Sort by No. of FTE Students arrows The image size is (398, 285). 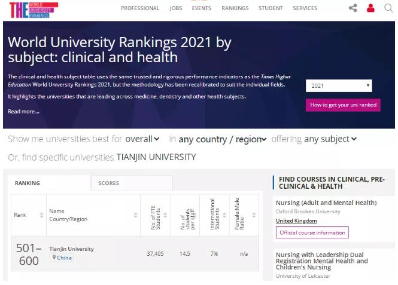click(x=165, y=215)
